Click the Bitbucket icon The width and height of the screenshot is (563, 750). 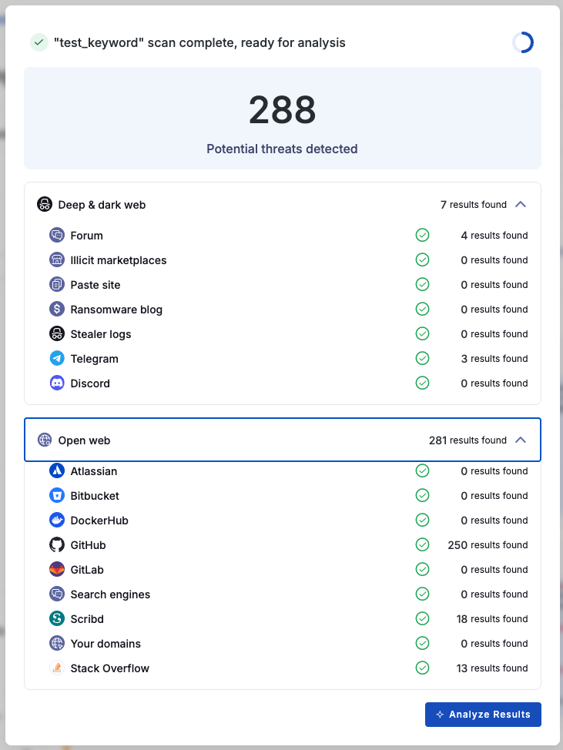pyautogui.click(x=57, y=496)
